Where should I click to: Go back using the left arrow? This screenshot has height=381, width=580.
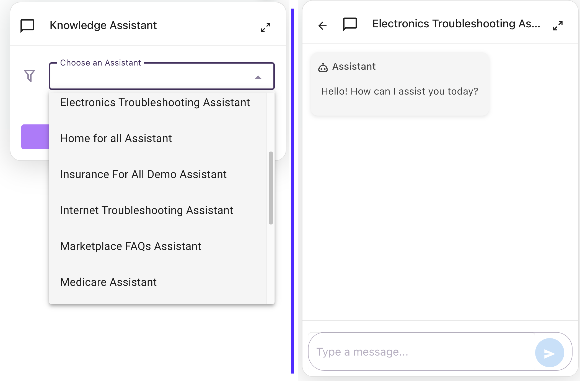(322, 26)
